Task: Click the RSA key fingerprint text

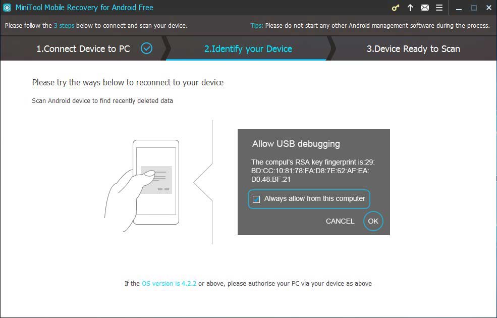Action: 313,171
